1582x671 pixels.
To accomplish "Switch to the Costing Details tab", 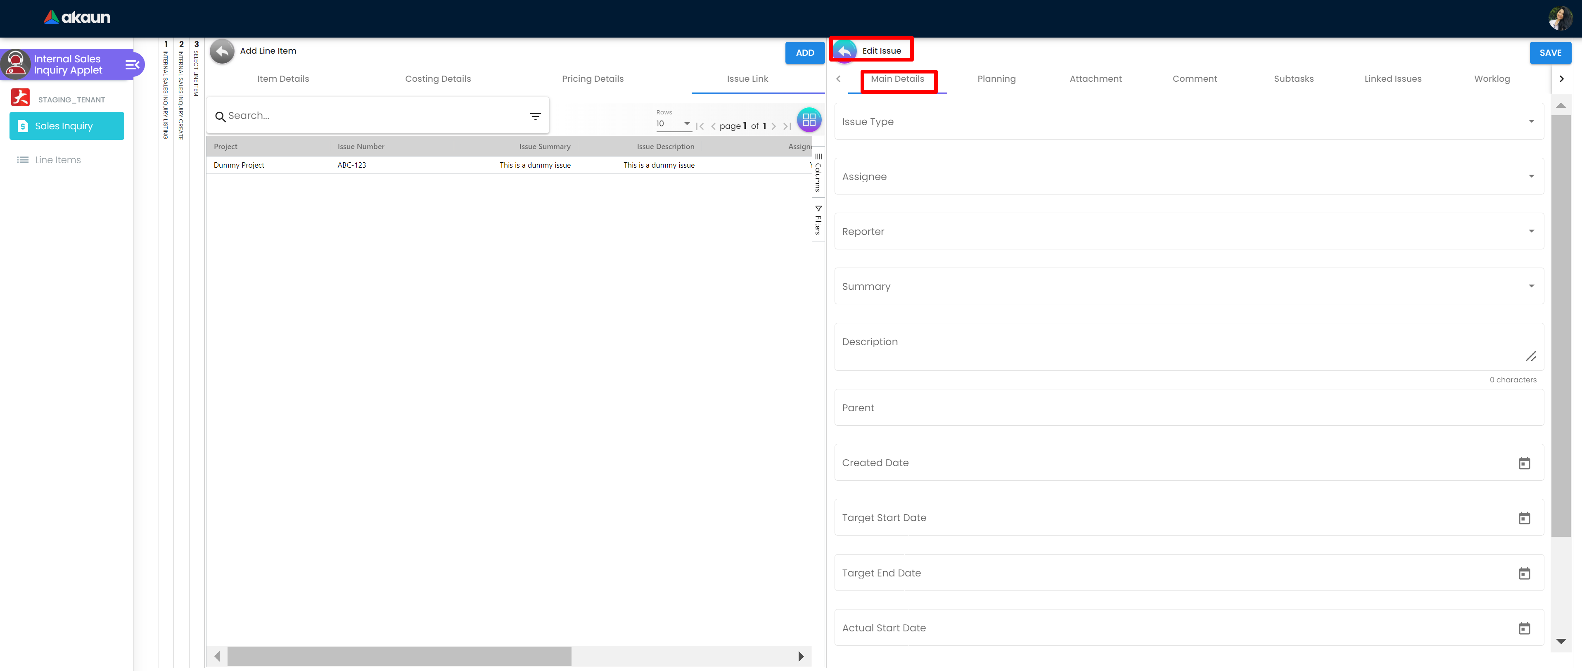I will pyautogui.click(x=438, y=78).
